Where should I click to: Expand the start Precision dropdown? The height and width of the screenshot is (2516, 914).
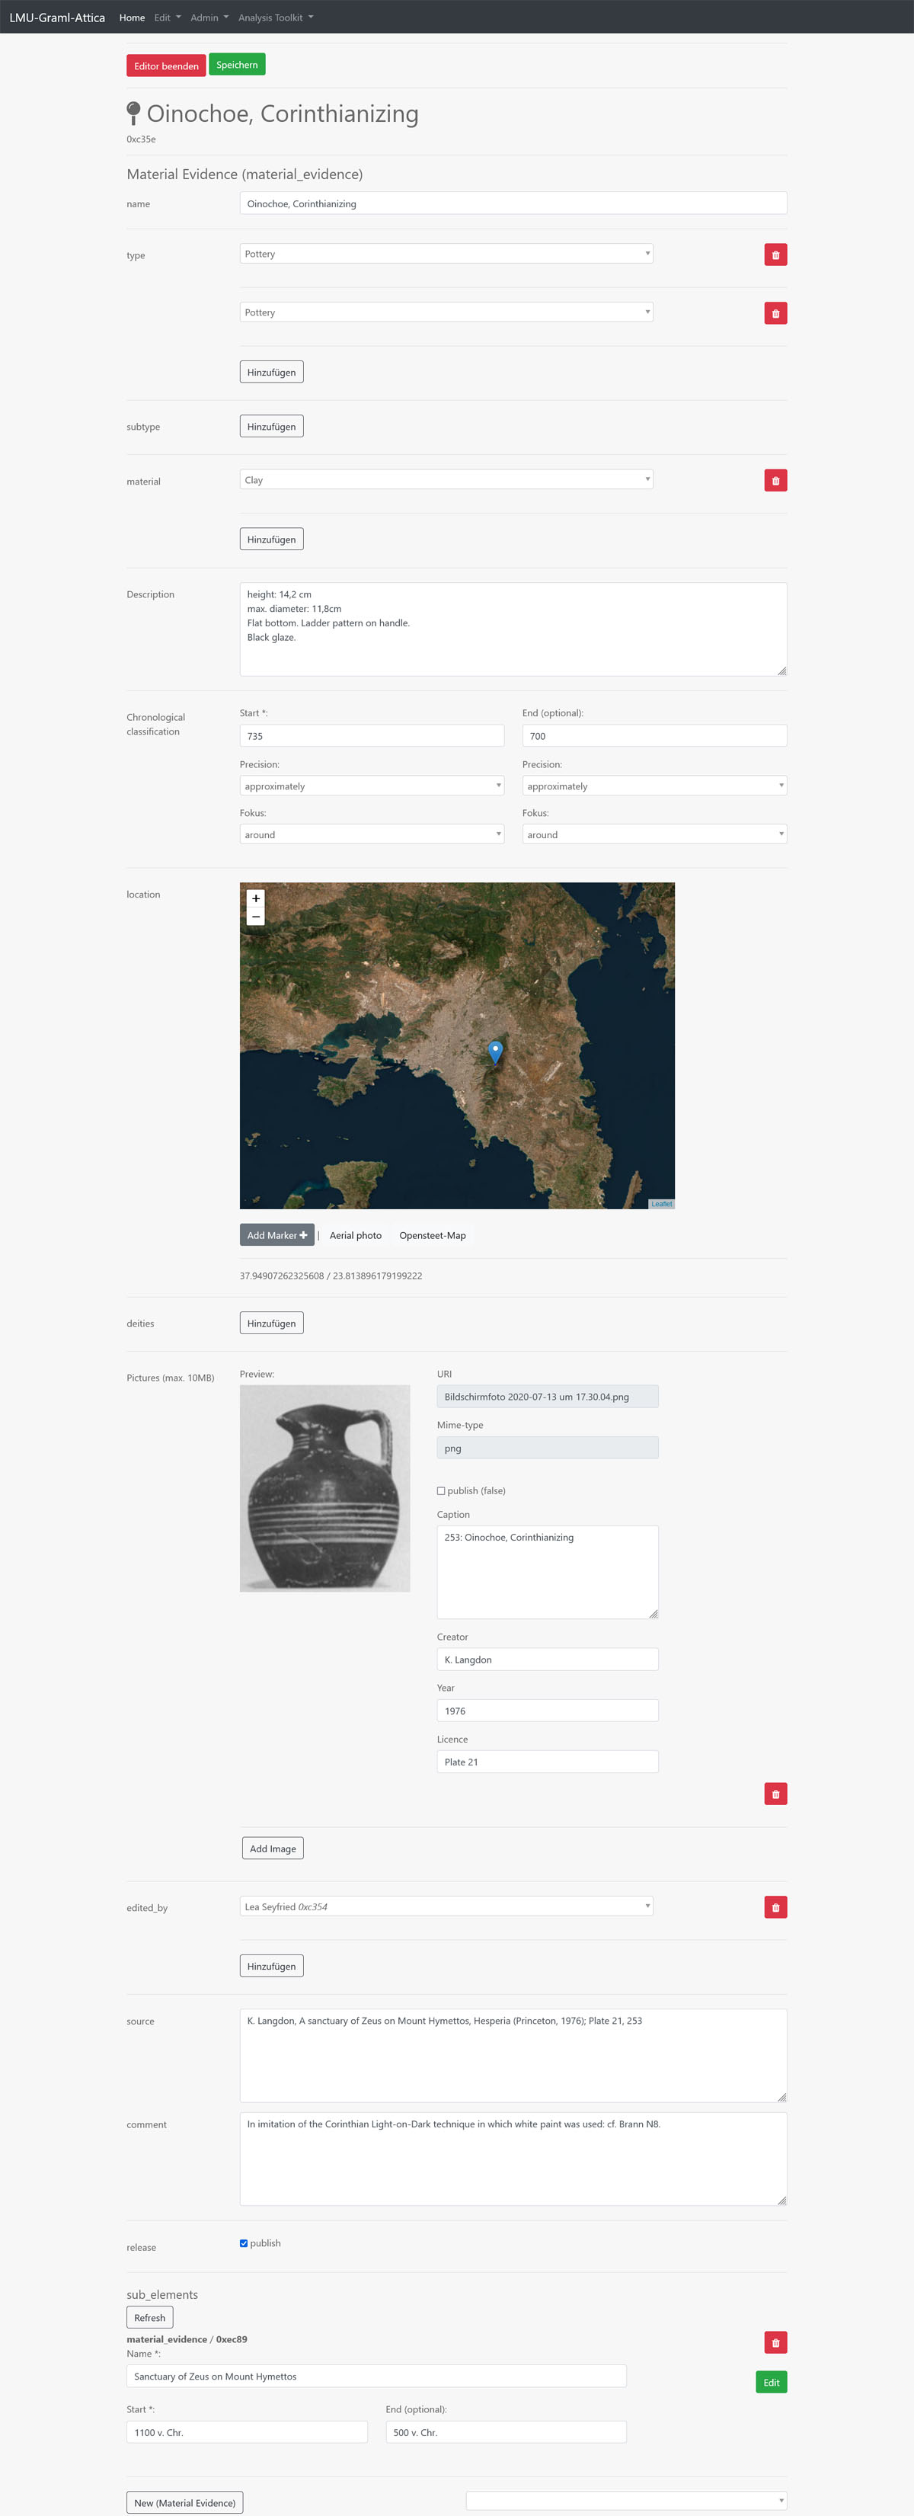[371, 786]
